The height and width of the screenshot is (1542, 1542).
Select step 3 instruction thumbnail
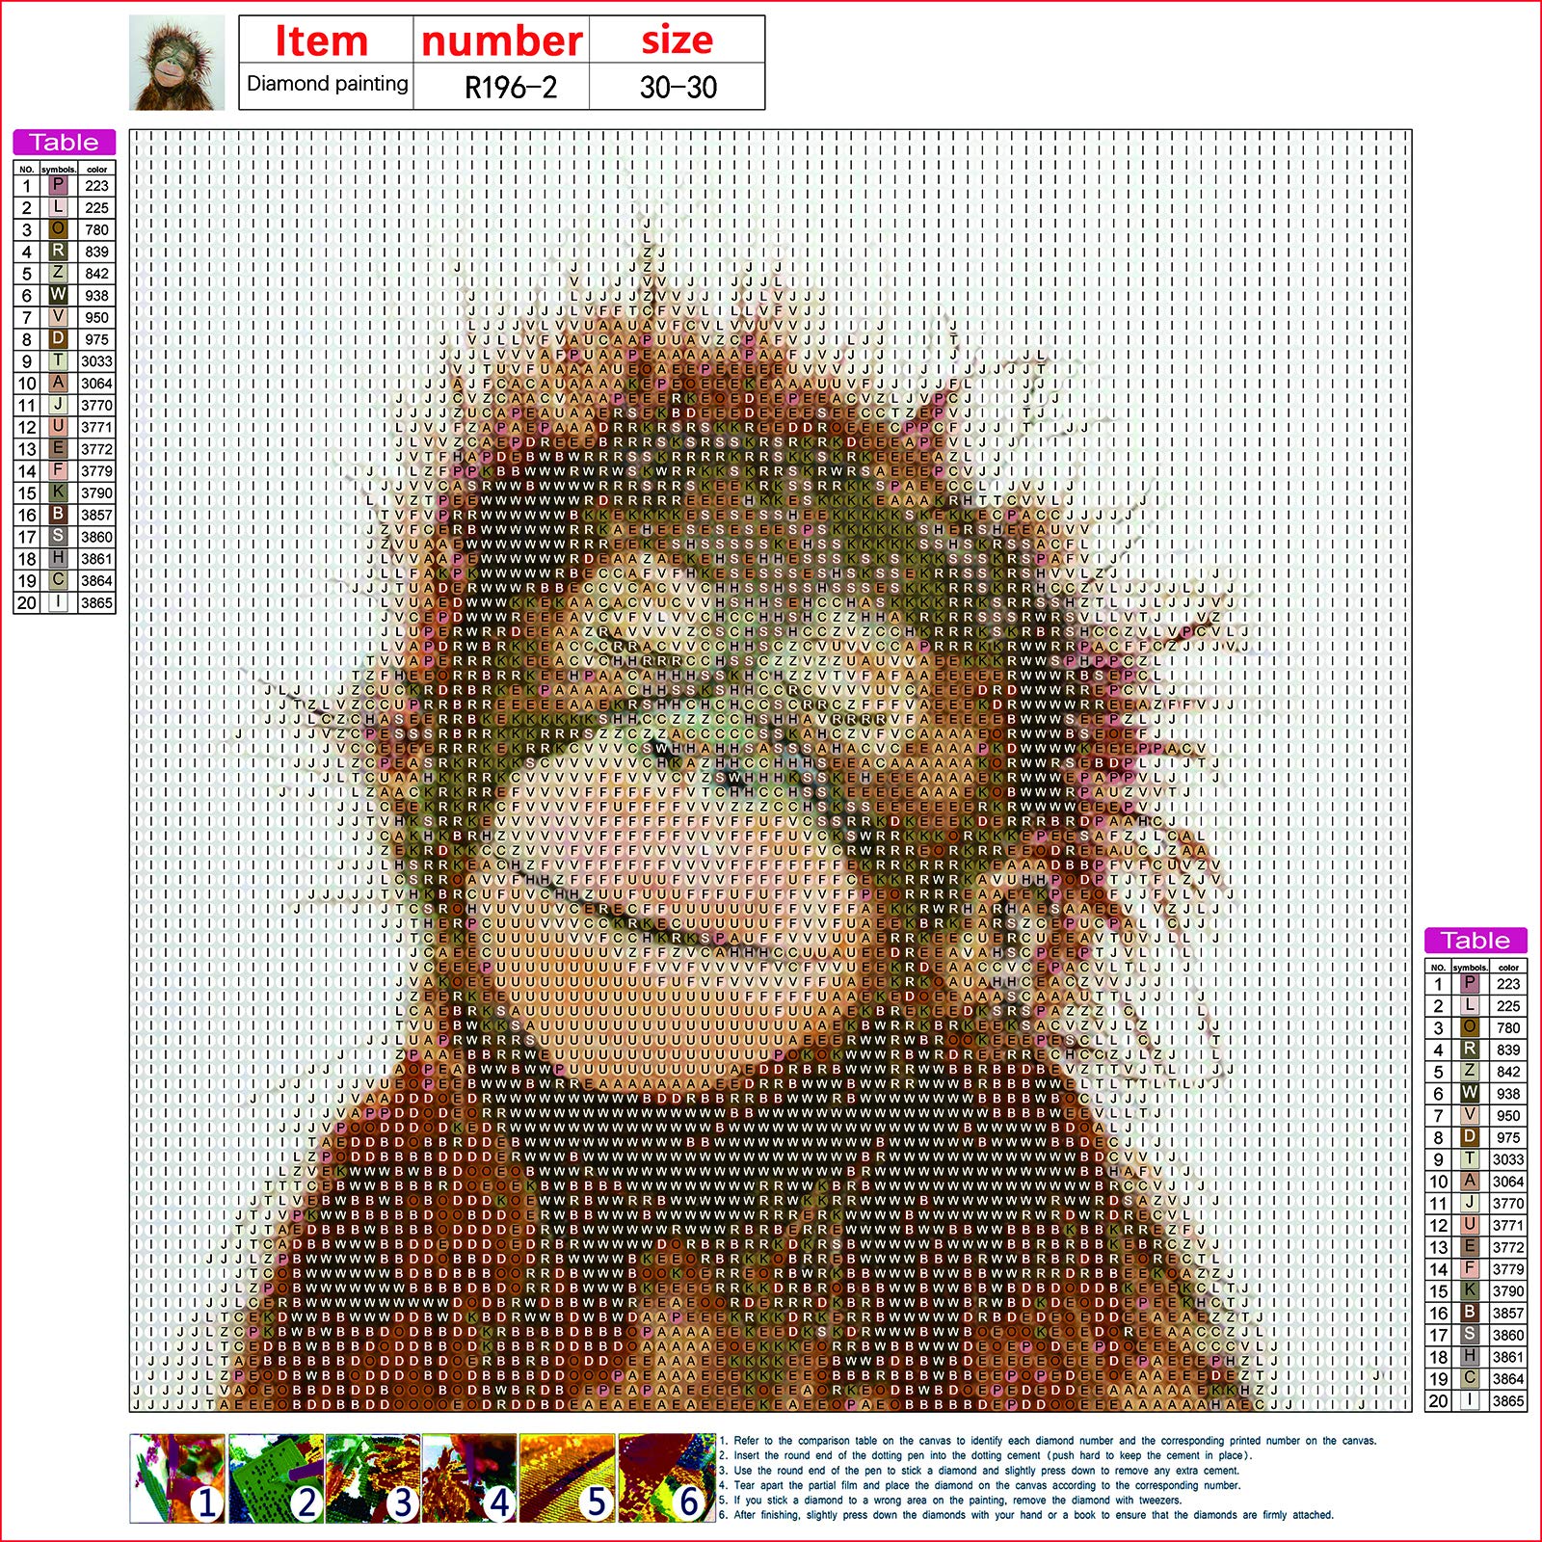click(x=373, y=1478)
